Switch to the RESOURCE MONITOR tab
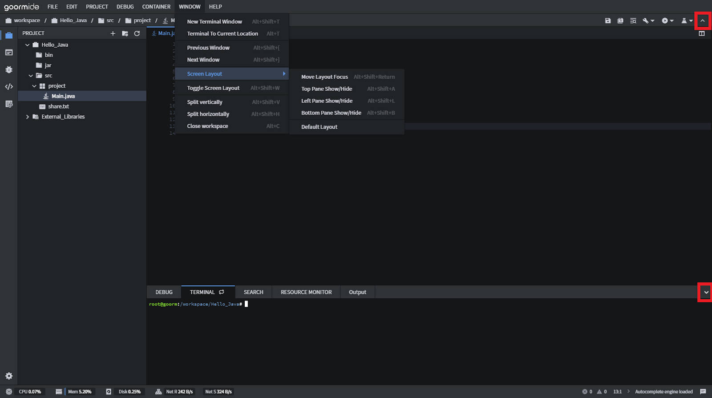Image resolution: width=712 pixels, height=398 pixels. point(306,292)
